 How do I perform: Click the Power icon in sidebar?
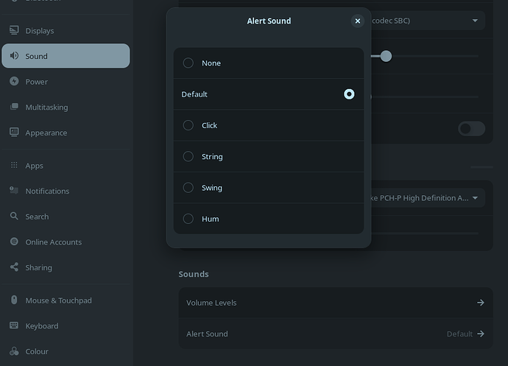click(x=14, y=81)
